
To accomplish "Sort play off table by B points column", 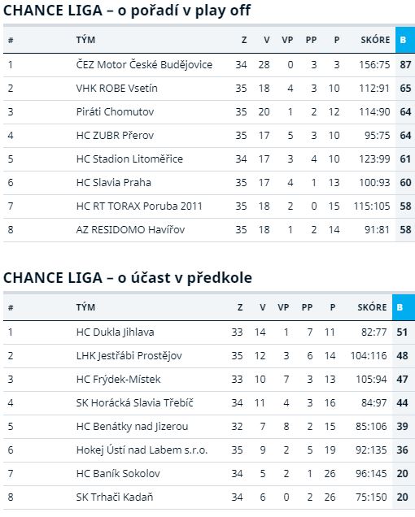I will (404, 40).
